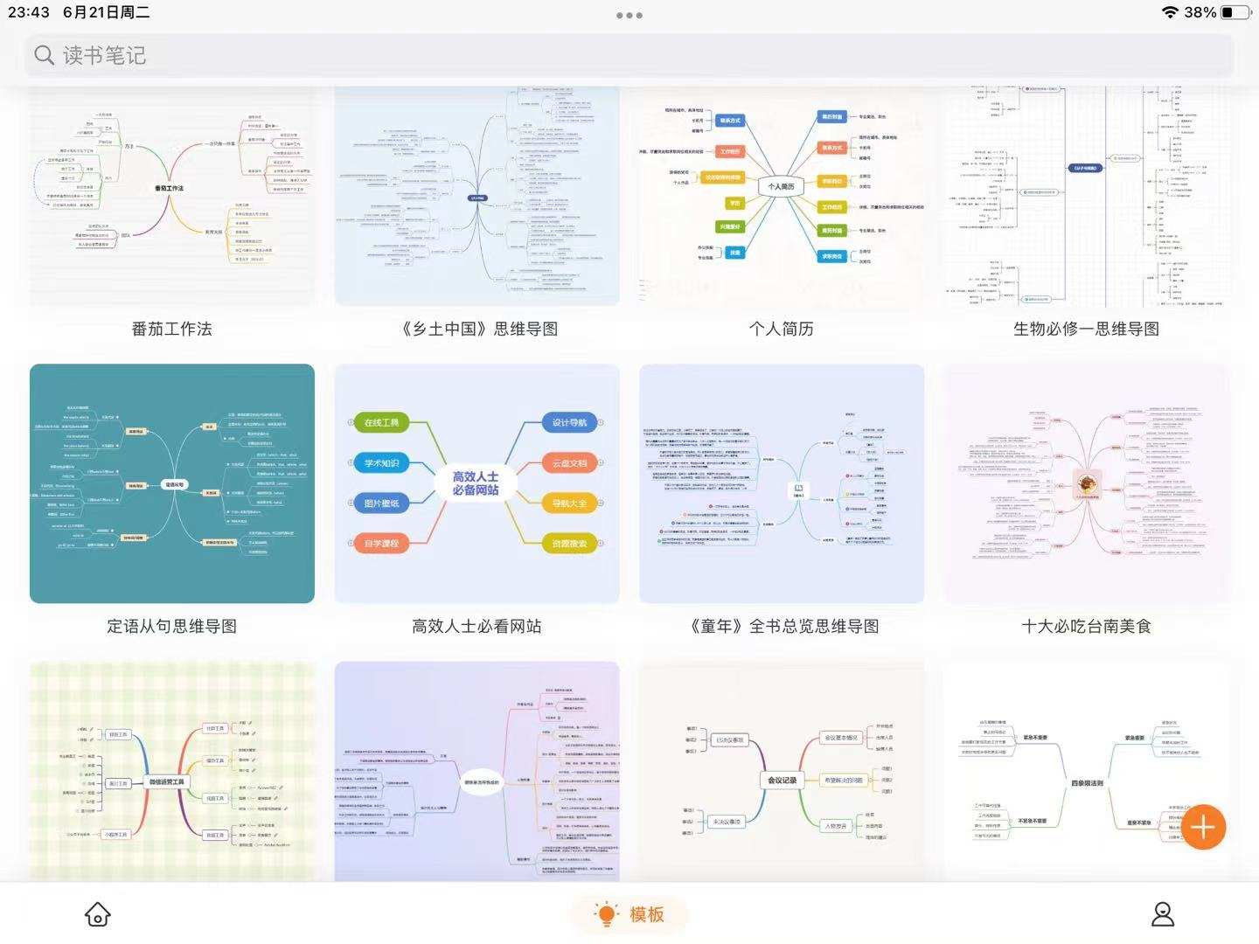Viewport: 1259px width, 944px height.
Task: Open the purple gradient mind map thumbnail
Action: point(477,771)
